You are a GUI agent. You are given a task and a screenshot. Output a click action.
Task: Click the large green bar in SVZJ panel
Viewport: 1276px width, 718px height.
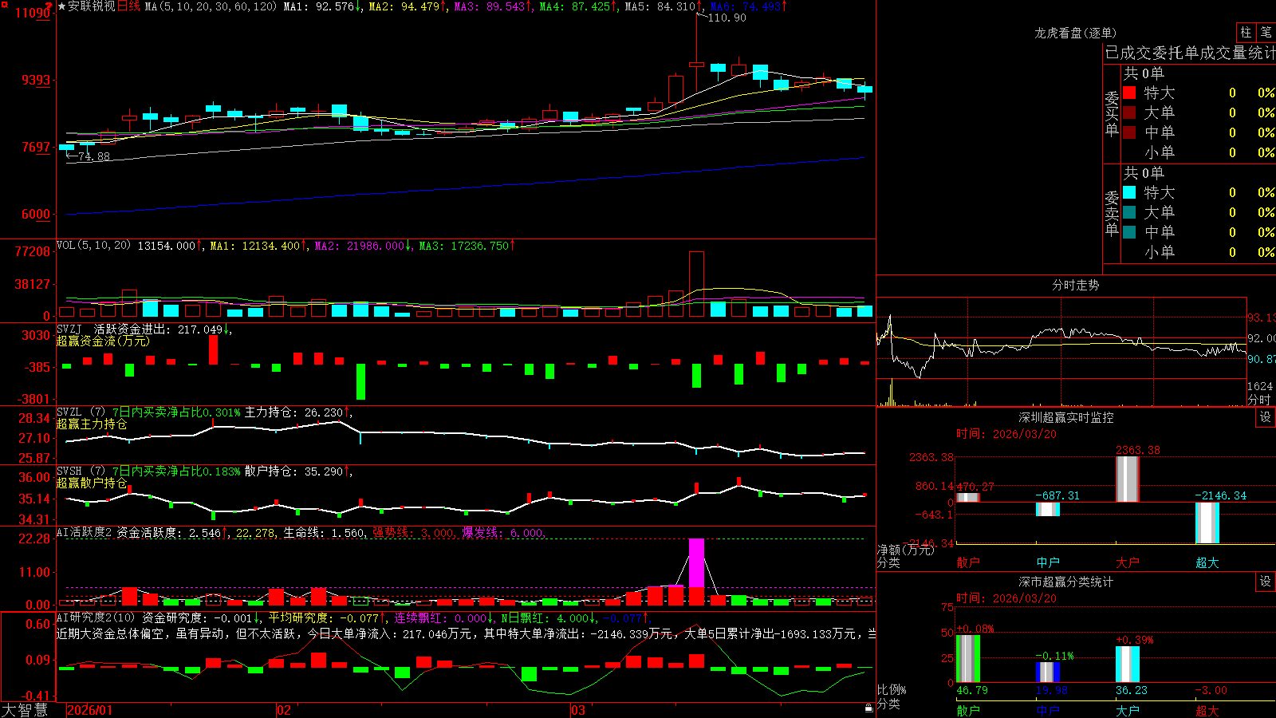360,382
